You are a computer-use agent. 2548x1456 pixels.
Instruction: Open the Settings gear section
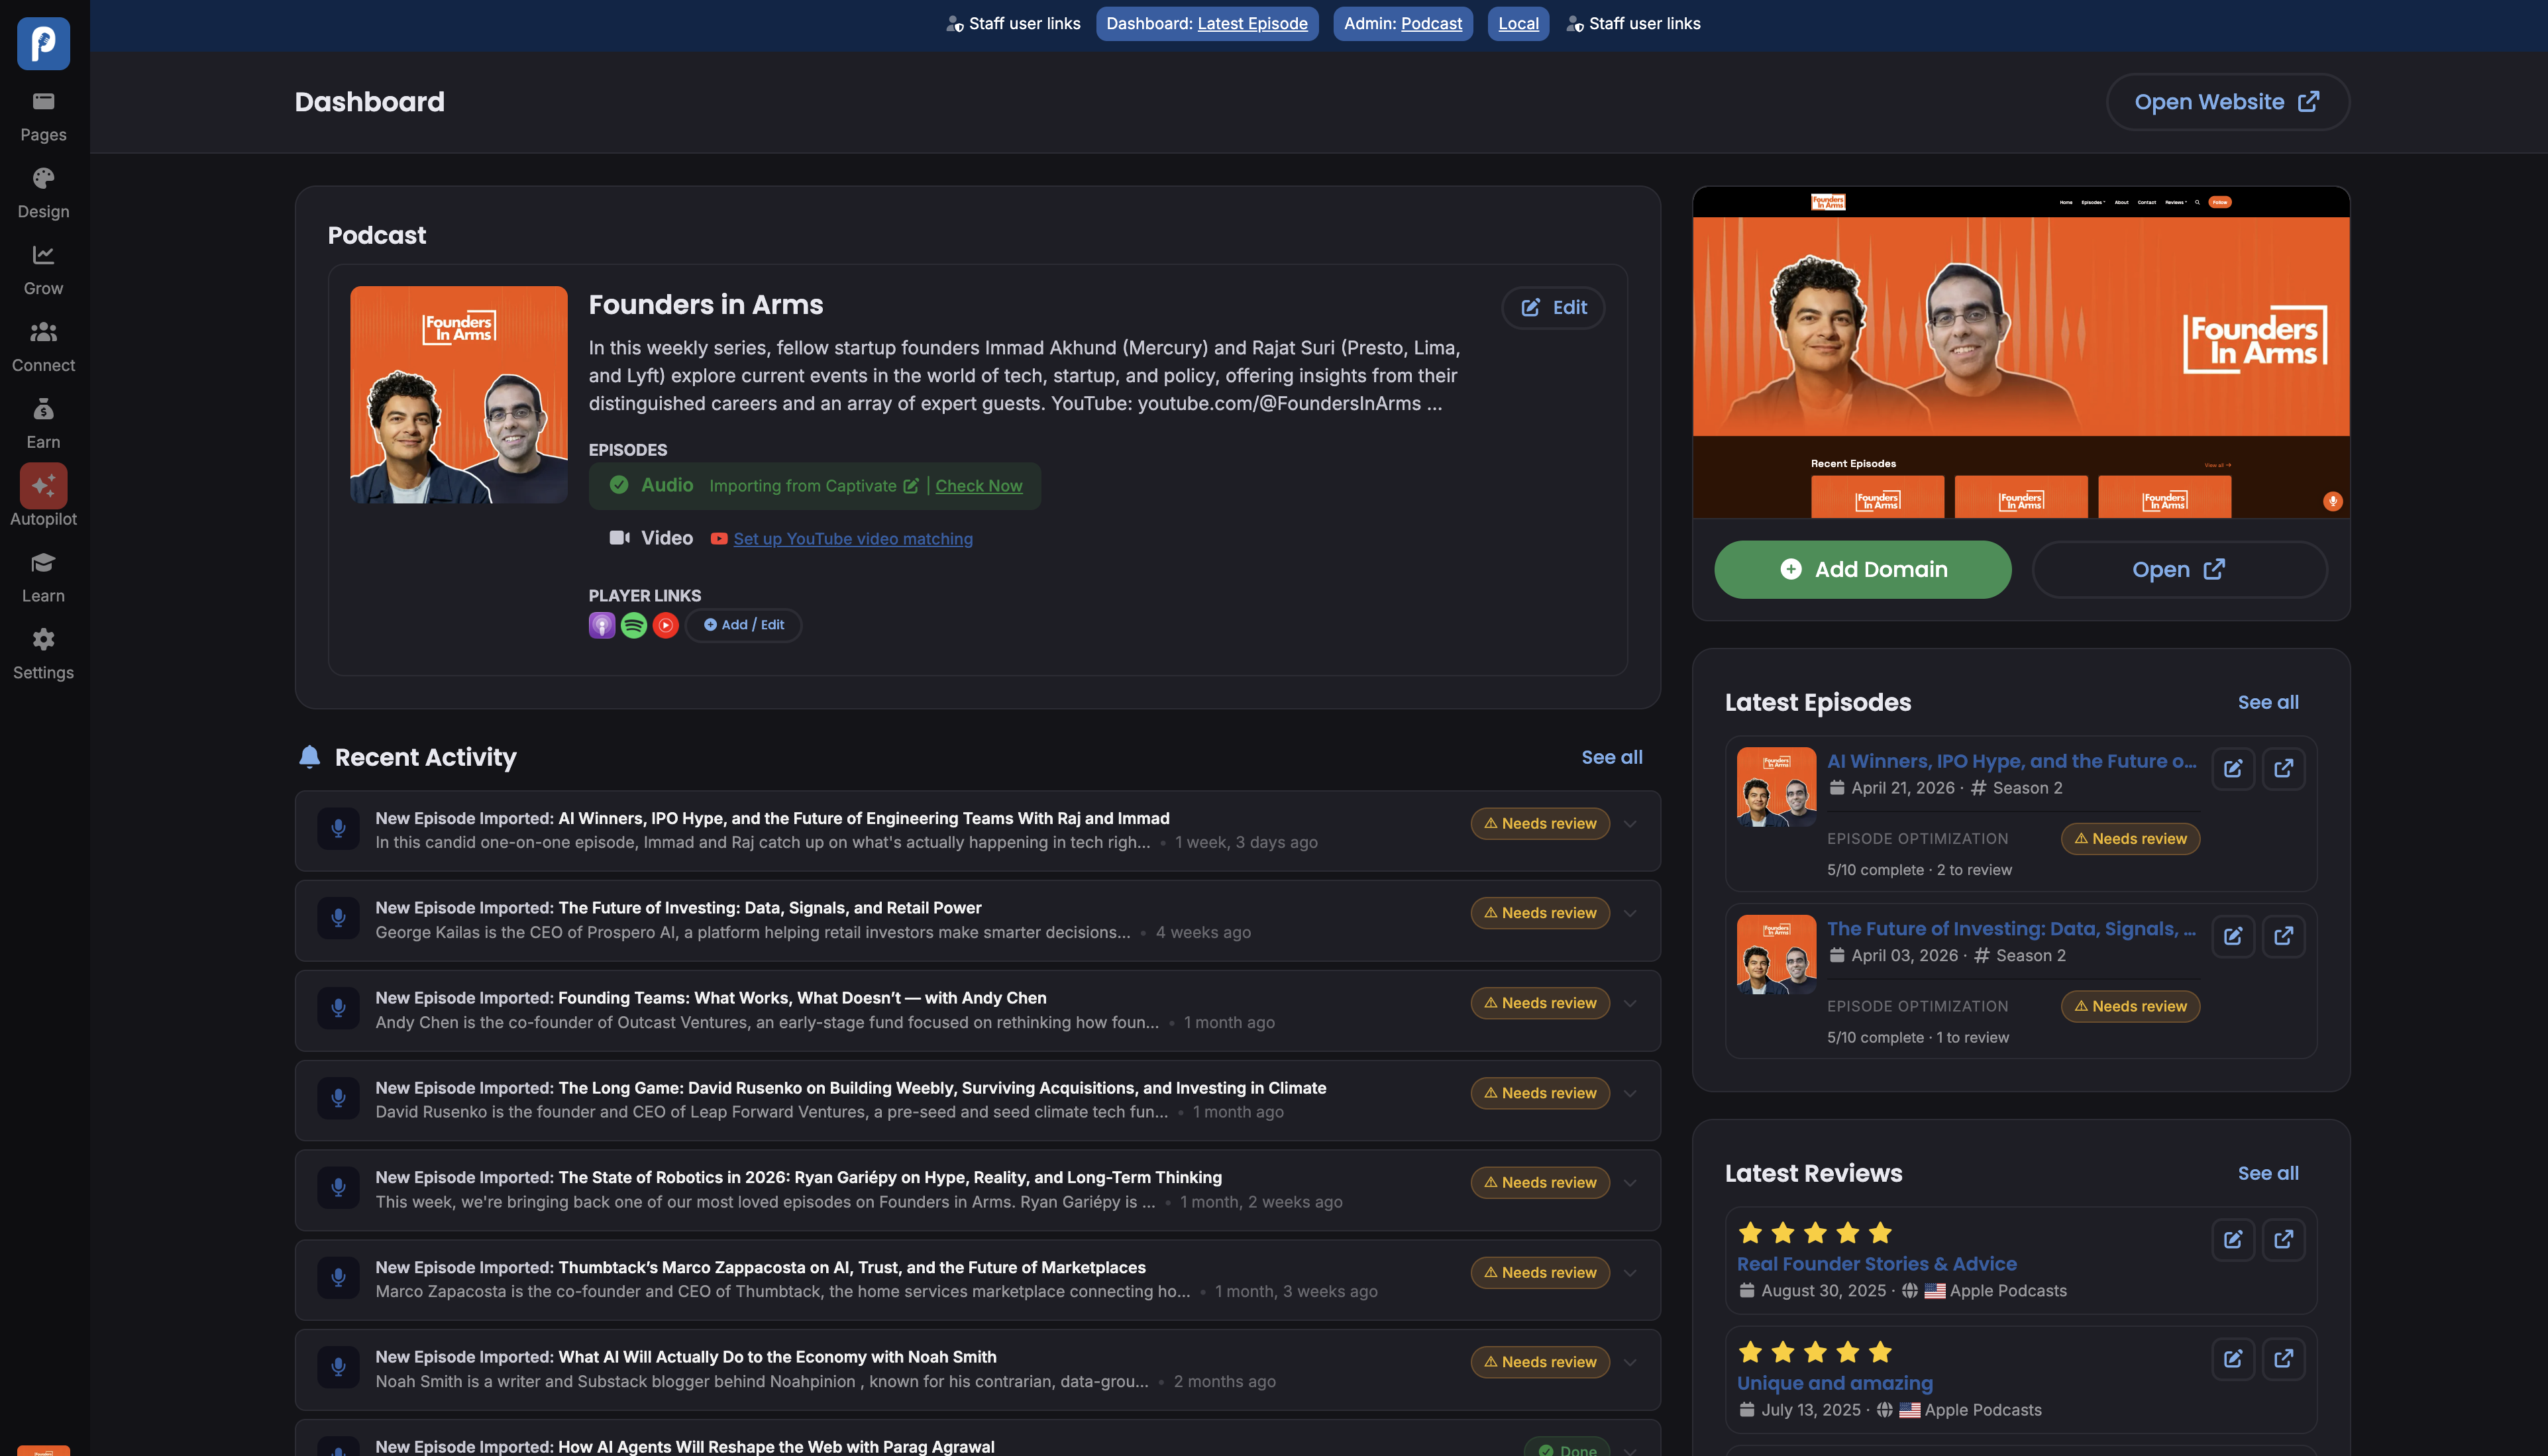43,655
